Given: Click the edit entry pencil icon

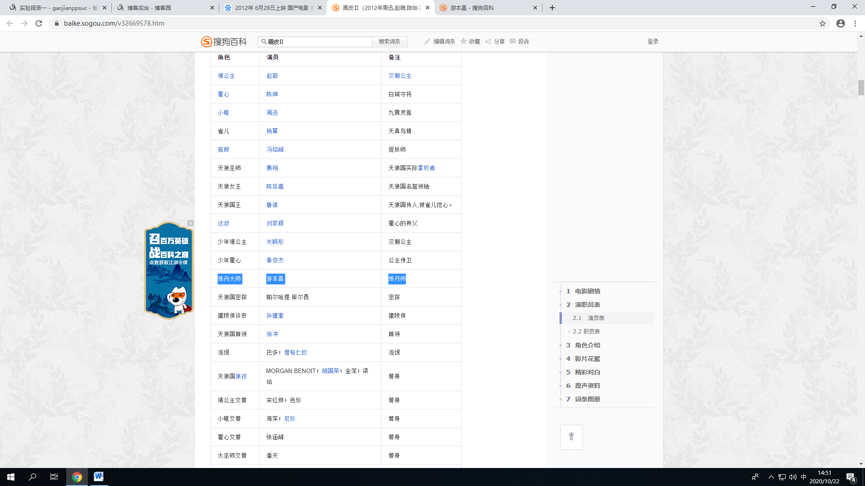Looking at the screenshot, I should point(427,41).
